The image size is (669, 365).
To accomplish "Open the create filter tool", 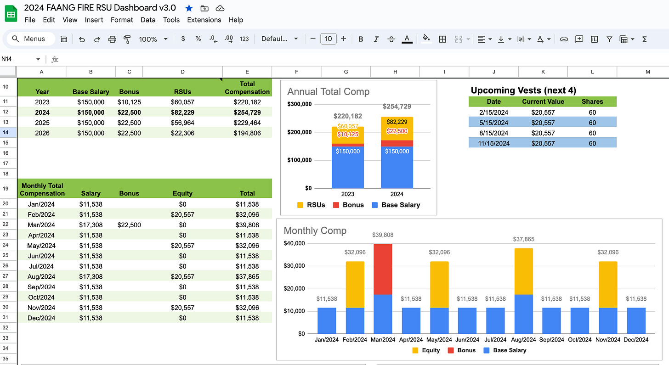I will tap(609, 39).
